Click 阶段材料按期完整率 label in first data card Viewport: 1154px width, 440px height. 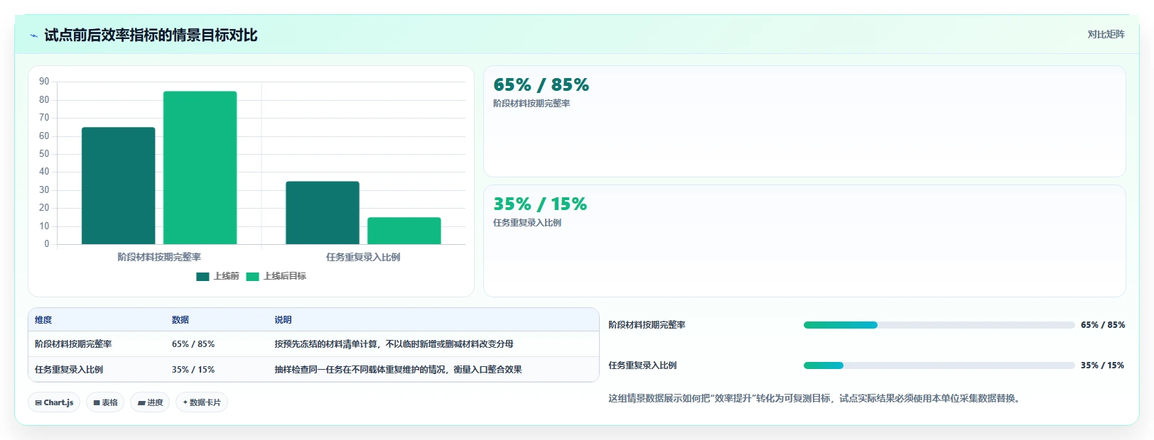coord(532,104)
